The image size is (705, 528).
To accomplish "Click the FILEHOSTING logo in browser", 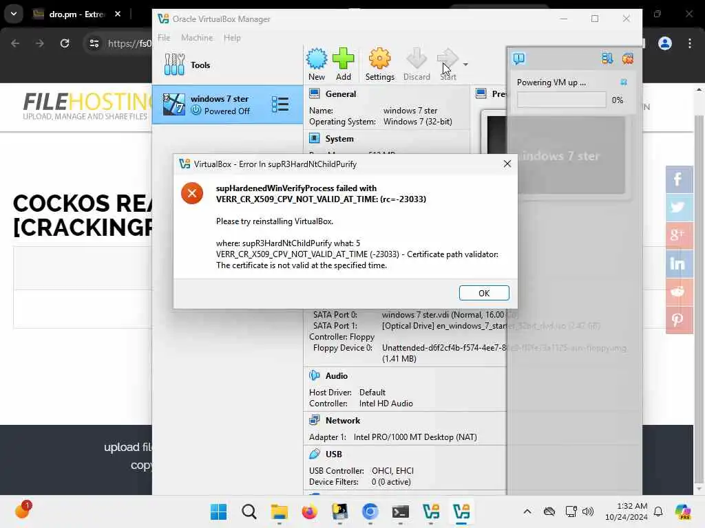I will 87,107.
